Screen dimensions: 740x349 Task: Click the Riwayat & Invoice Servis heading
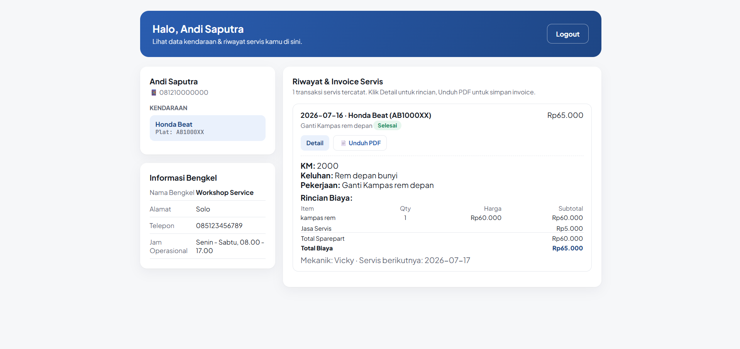pyautogui.click(x=337, y=82)
